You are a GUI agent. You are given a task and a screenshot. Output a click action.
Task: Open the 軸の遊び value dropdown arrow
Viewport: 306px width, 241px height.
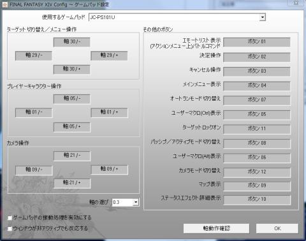[136, 202]
